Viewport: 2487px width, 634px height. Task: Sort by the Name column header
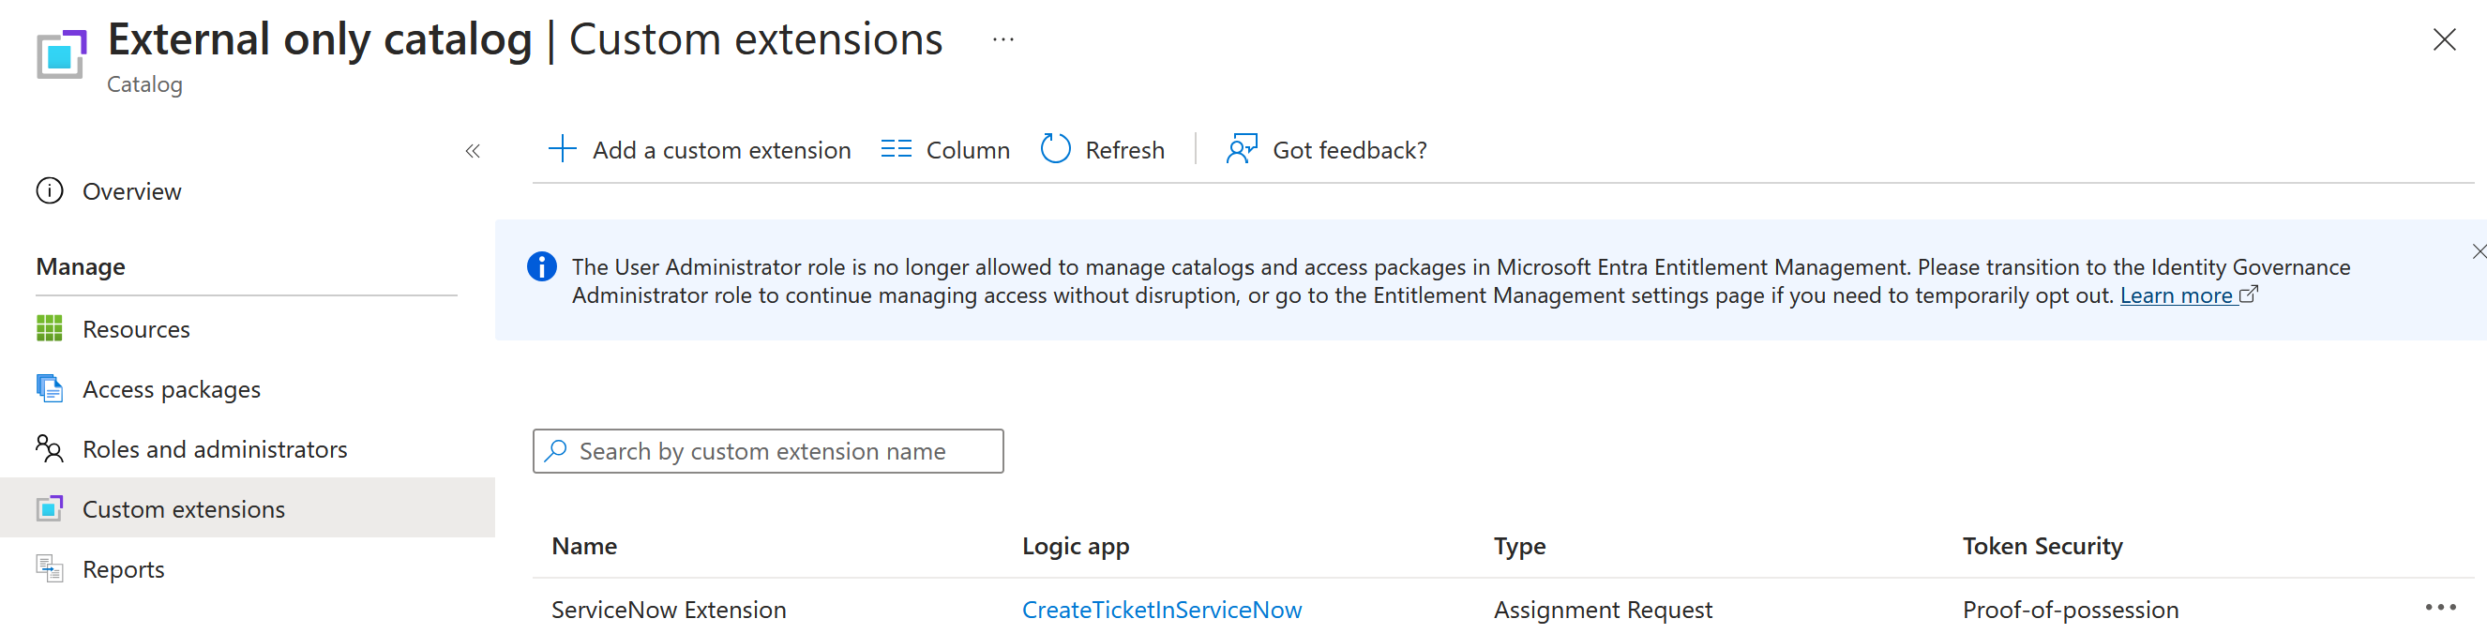(x=584, y=545)
